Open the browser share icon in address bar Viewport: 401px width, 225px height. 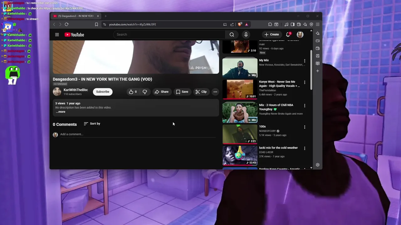click(232, 24)
